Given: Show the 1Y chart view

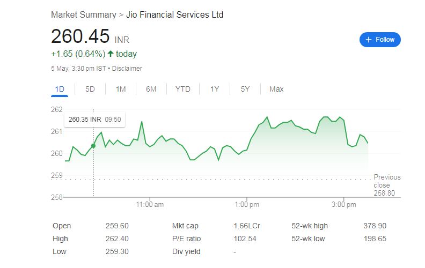Looking at the screenshot, I should [215, 90].
